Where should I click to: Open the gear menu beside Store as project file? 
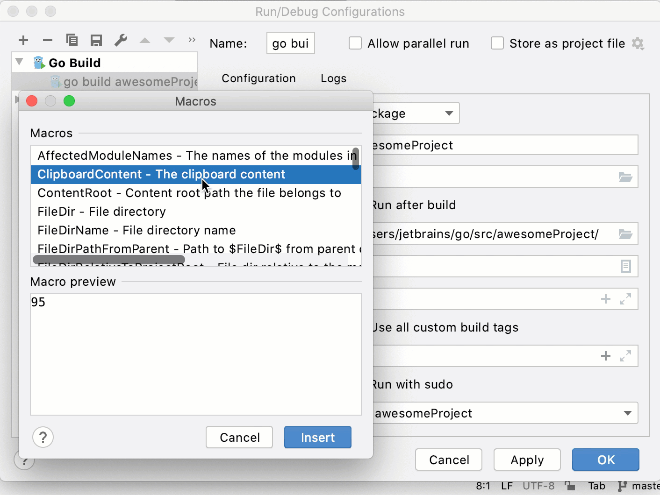tap(638, 43)
